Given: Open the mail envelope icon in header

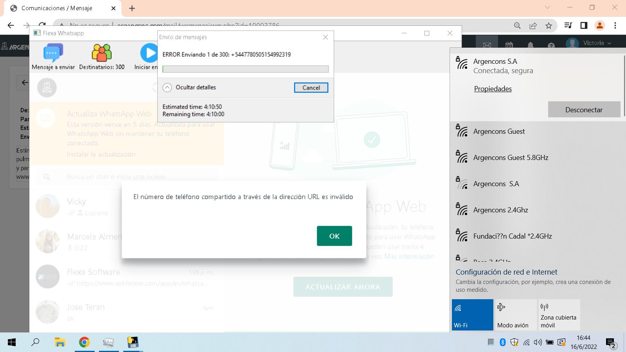Looking at the screenshot, I should coord(487,45).
